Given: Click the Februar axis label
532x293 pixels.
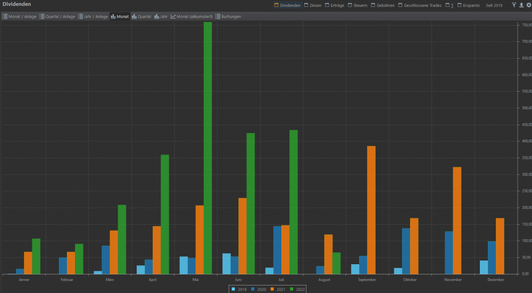Looking at the screenshot, I should [67, 280].
